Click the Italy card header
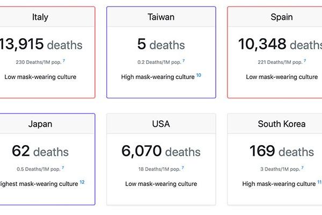This screenshot has height=215, width=322. [40, 17]
